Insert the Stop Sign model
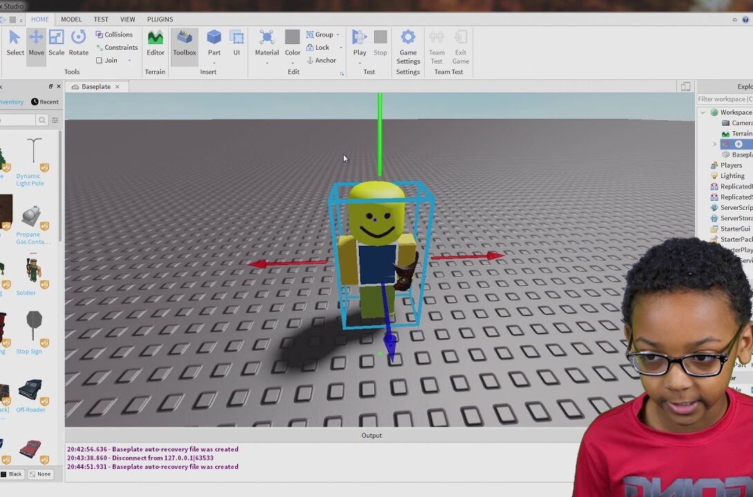The height and width of the screenshot is (497, 753). pos(32,333)
